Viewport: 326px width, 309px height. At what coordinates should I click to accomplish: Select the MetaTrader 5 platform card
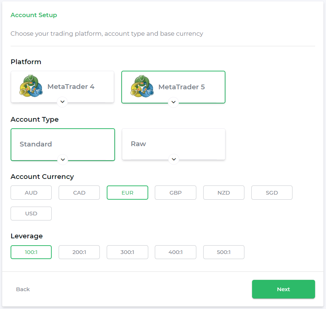tap(173, 87)
